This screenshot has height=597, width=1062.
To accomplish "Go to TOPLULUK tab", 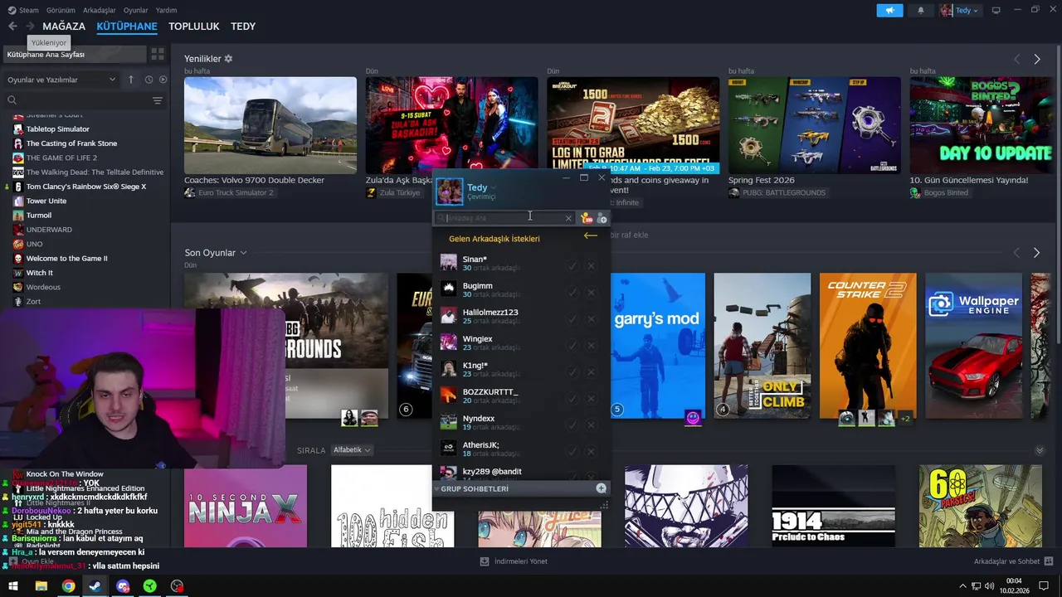I will 194,27.
